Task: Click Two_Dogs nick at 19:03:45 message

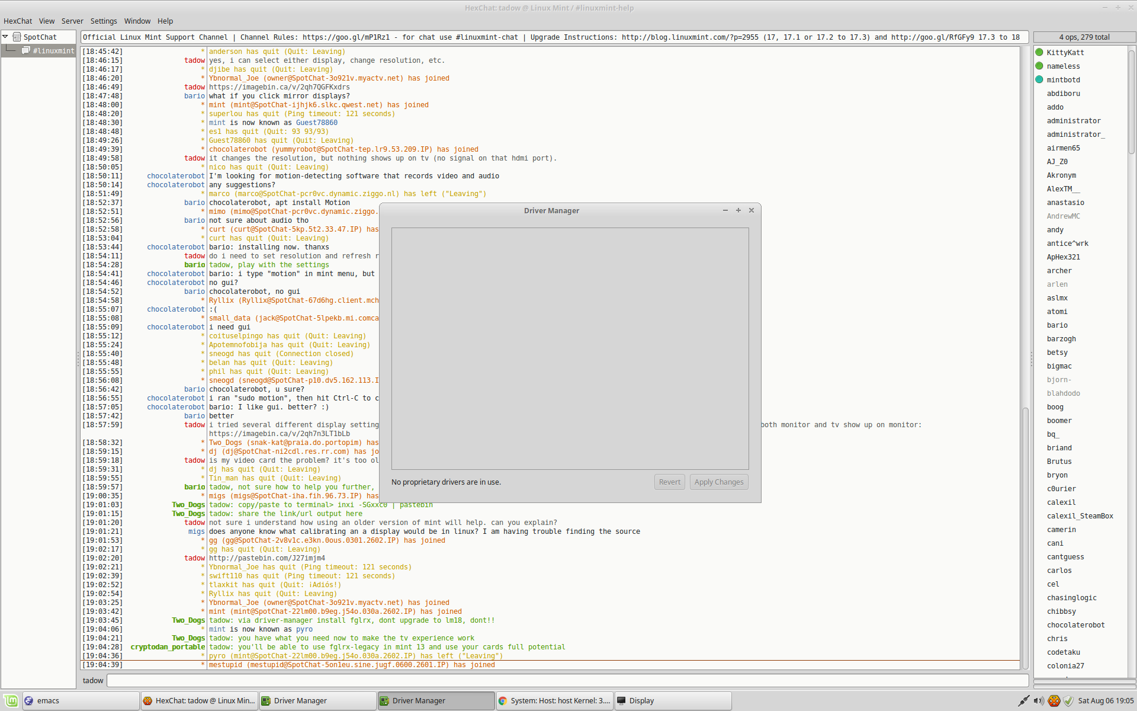Action: (x=188, y=620)
